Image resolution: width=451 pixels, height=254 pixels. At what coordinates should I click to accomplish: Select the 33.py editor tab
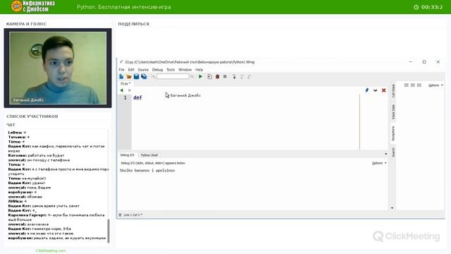(125, 83)
